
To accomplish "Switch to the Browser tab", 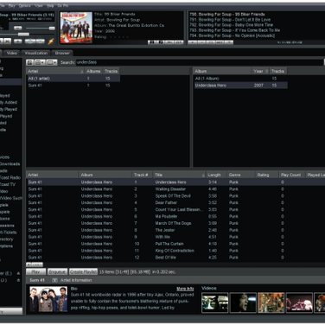I will coord(62,53).
